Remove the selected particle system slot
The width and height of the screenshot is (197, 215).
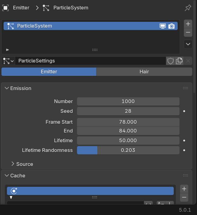(x=188, y=32)
